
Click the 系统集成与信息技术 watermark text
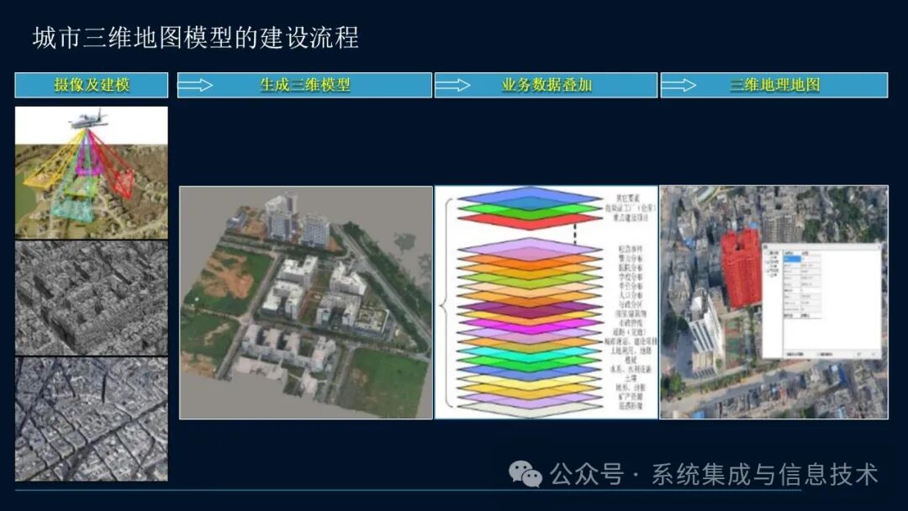(x=763, y=475)
